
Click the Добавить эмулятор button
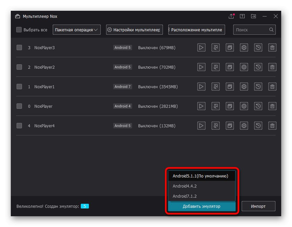point(202,206)
